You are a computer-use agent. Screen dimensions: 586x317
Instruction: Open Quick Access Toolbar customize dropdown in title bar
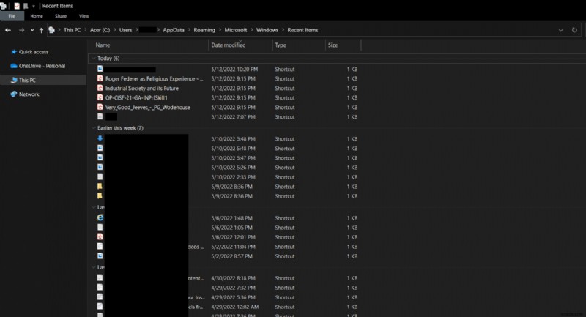coord(33,7)
